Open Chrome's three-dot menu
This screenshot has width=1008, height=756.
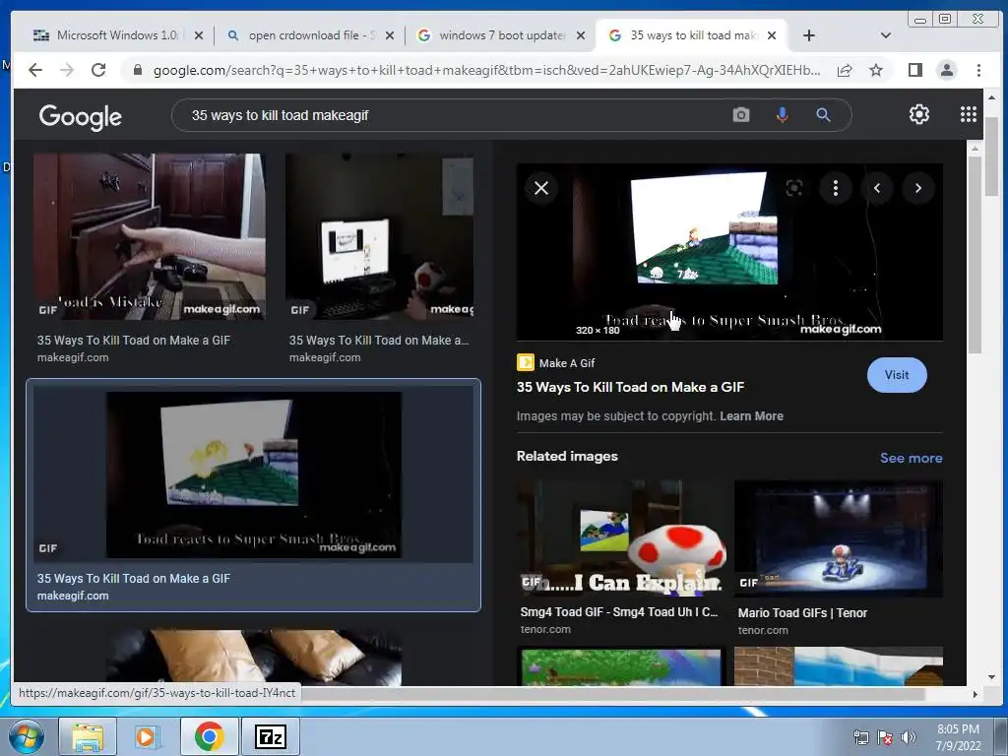point(978,70)
